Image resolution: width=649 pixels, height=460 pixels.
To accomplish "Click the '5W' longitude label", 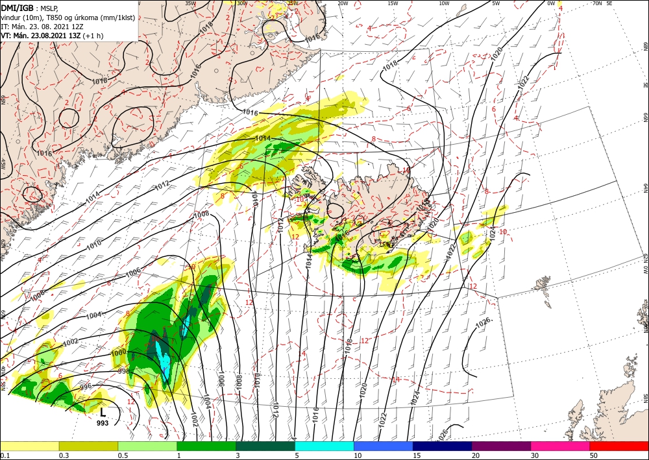I will click(x=496, y=3).
